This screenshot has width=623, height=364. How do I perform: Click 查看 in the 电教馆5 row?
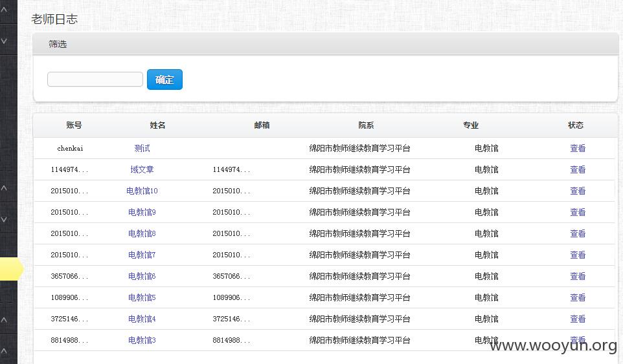point(578,298)
